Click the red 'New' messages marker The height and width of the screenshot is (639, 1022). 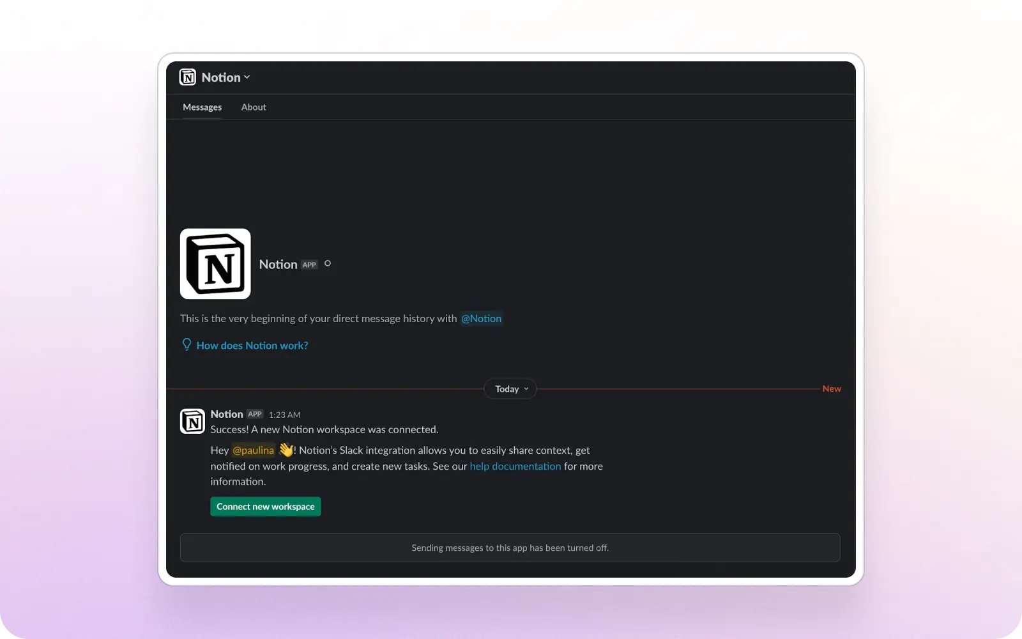(x=831, y=389)
